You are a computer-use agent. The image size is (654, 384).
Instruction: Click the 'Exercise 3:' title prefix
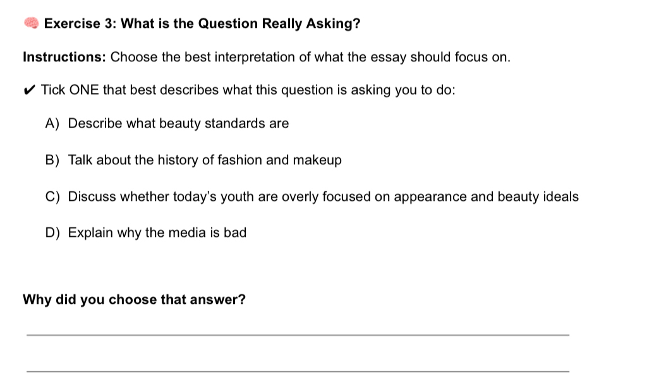(x=80, y=24)
